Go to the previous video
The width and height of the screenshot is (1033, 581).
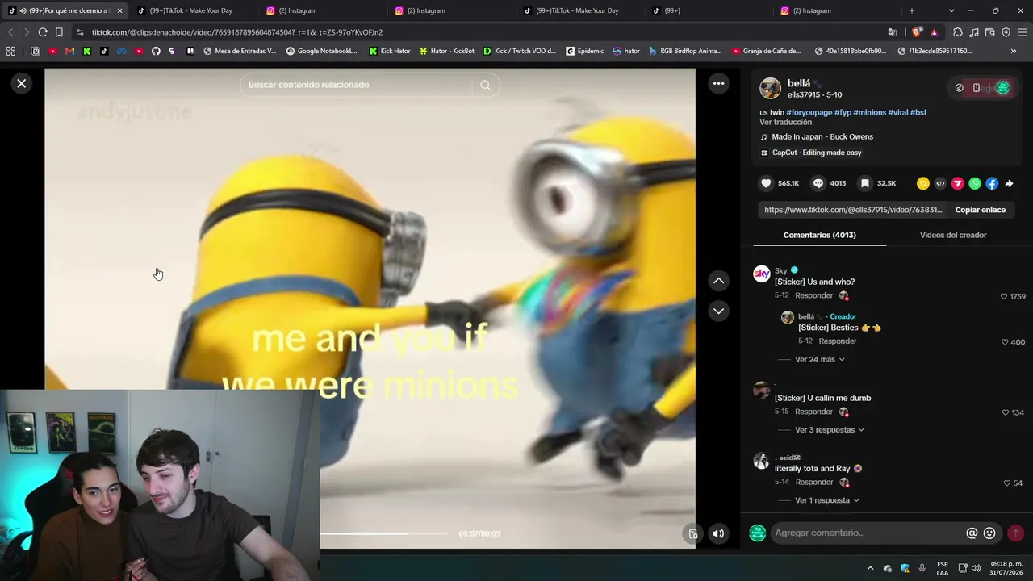(x=718, y=281)
